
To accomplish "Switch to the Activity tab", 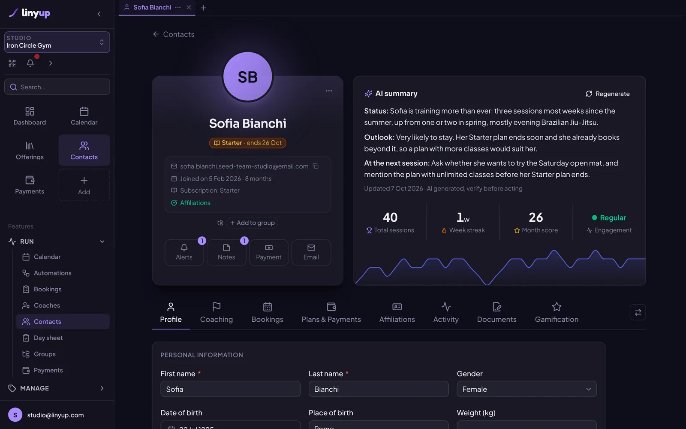I will [446, 313].
